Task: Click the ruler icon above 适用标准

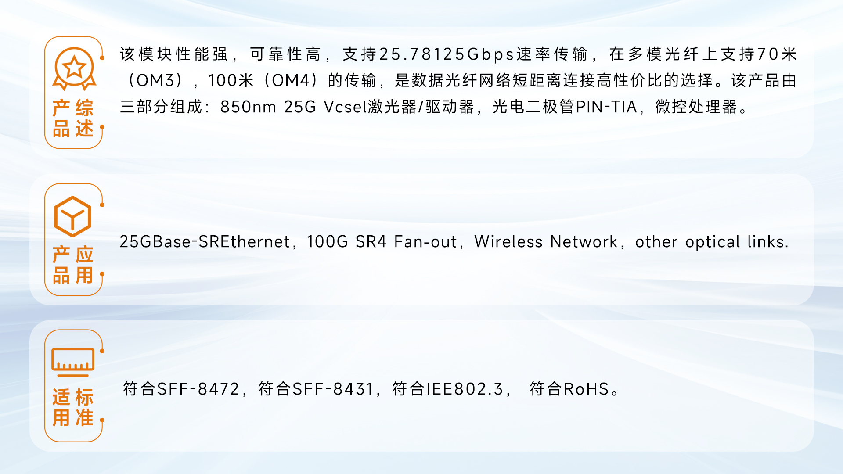Action: [73, 362]
